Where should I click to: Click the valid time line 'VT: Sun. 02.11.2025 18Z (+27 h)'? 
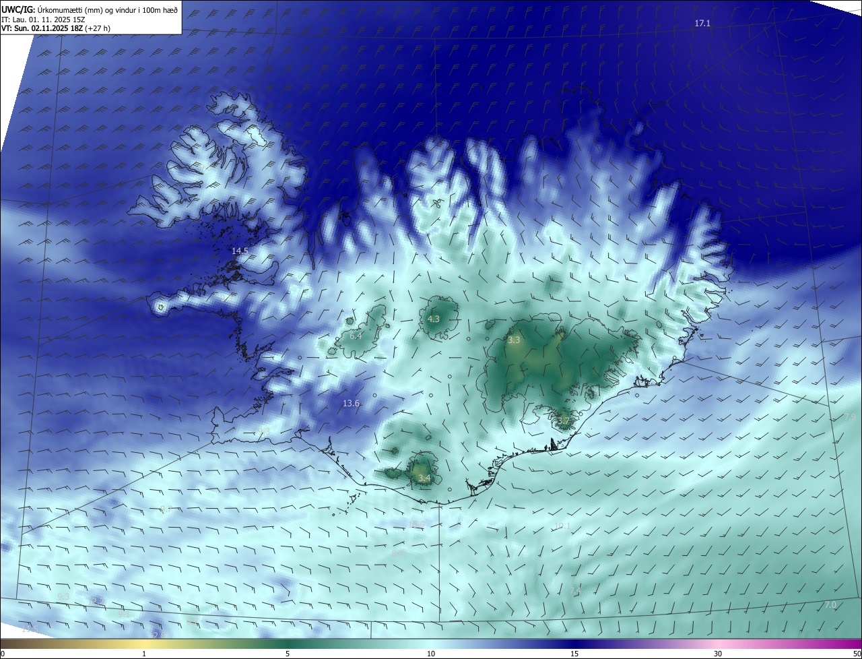tap(56, 28)
